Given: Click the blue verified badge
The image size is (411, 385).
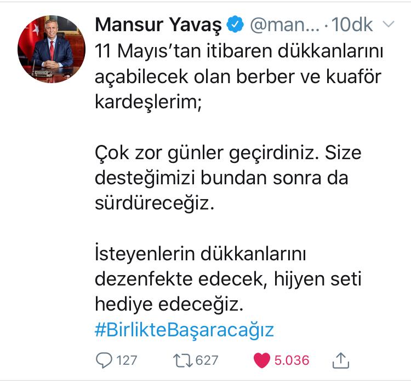Looking at the screenshot, I should [235, 24].
